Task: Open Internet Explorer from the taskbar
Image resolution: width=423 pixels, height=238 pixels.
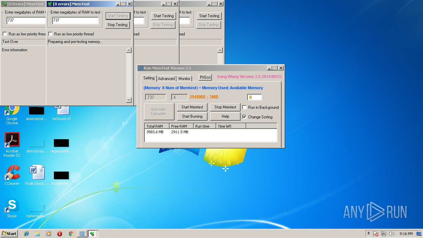Action: (x=26, y=234)
